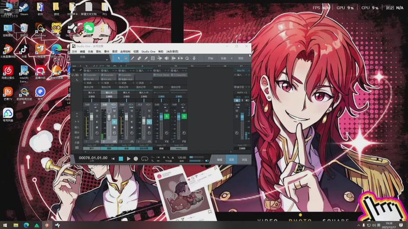Add send with plus on channel 1
Viewport: 408px width, 229px height.
point(98,83)
